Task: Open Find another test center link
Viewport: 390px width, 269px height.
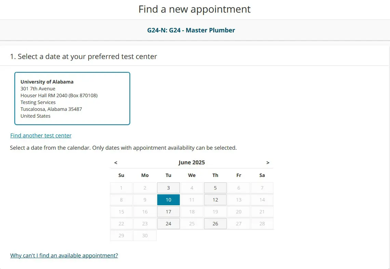Action: point(41,135)
